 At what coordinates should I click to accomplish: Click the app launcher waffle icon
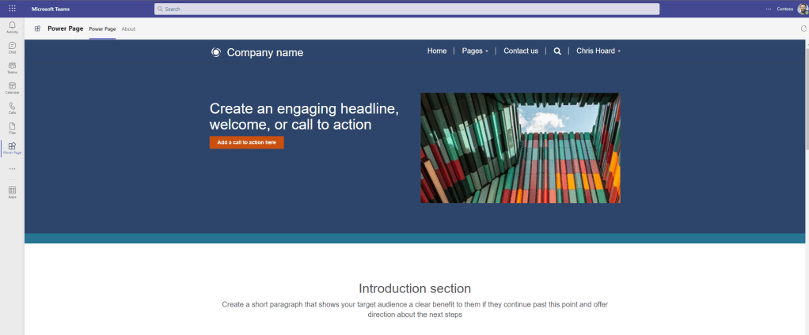[x=12, y=9]
